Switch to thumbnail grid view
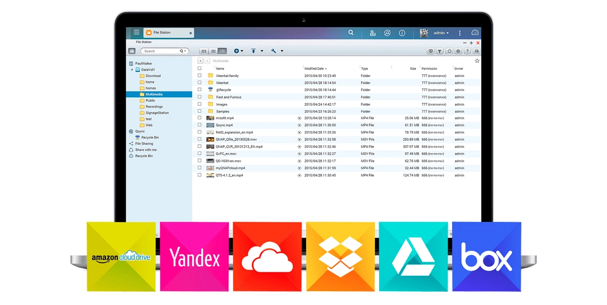Screen dimensions: 607x305 click(x=203, y=51)
